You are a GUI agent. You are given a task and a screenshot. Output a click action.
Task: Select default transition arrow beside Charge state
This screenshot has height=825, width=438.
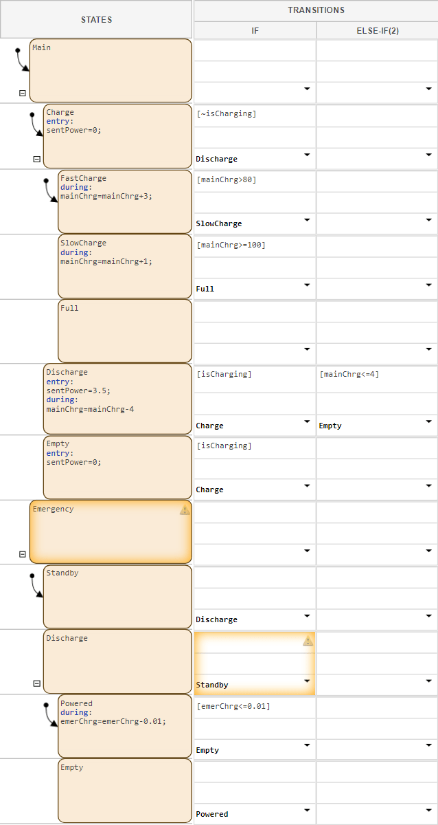pos(36,124)
